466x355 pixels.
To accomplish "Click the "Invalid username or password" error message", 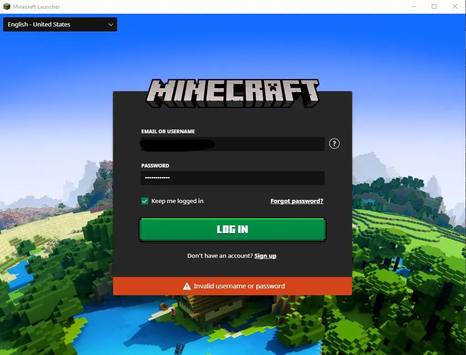I will (239, 287).
